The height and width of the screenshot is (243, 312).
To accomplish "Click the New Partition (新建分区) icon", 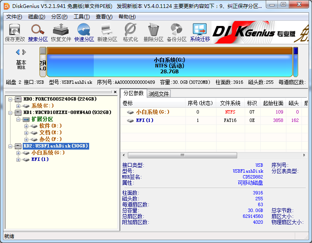I will click(x=107, y=33).
